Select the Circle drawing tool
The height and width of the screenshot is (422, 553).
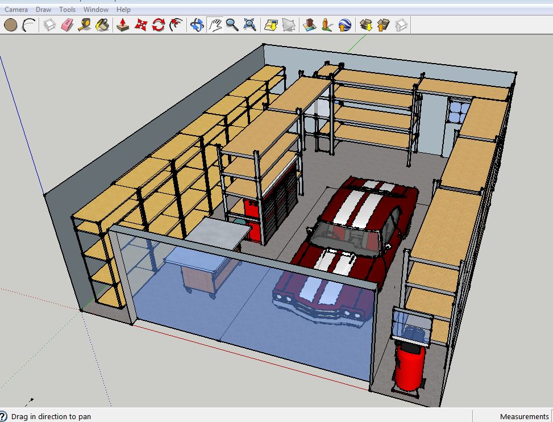tap(10, 25)
